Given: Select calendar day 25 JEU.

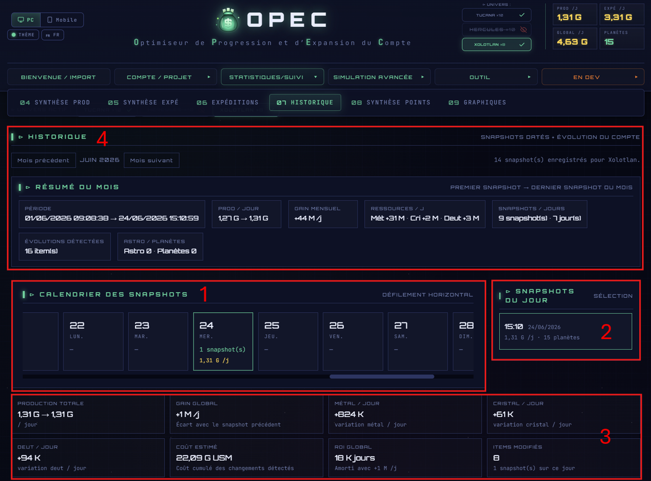Looking at the screenshot, I should [x=288, y=341].
